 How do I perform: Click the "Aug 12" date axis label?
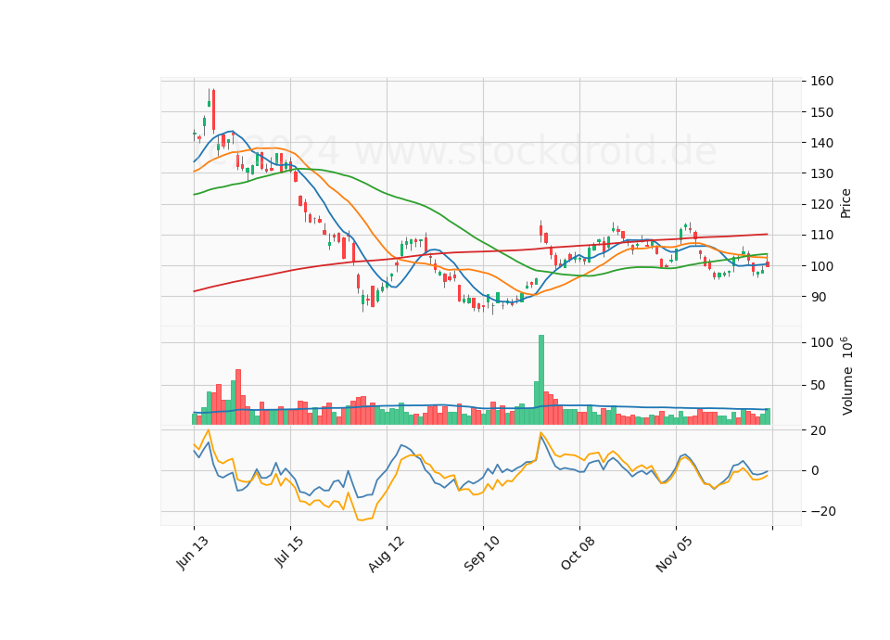pyautogui.click(x=386, y=554)
